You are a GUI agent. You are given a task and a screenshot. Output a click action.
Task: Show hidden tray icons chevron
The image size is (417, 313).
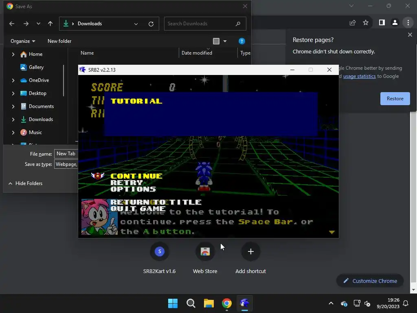[331, 303]
